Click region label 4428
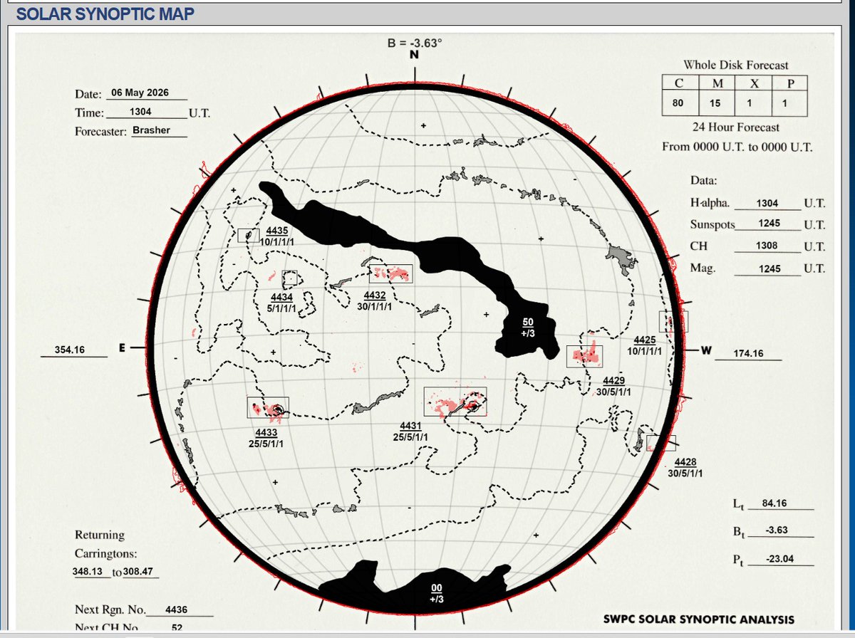 coord(685,462)
